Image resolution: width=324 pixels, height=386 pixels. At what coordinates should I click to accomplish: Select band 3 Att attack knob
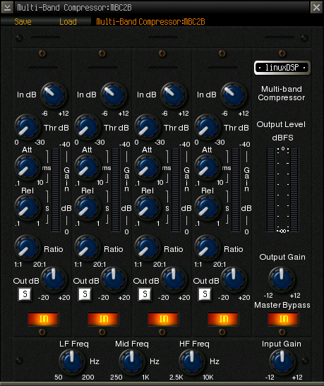pyautogui.click(x=148, y=167)
